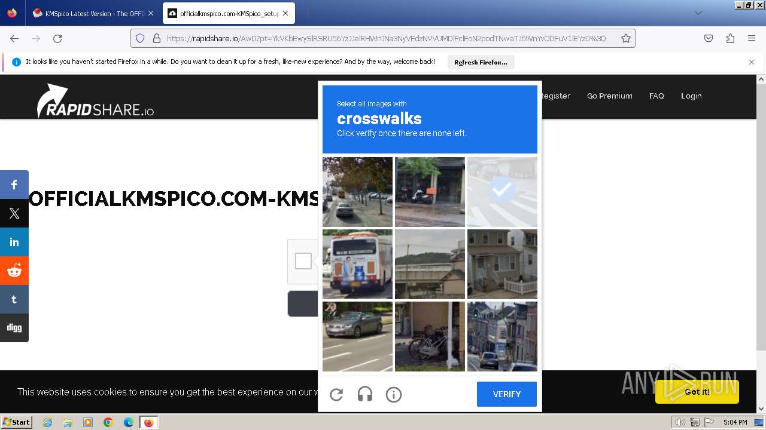
Task: Open Firefox View pinned icon
Action: click(x=12, y=13)
